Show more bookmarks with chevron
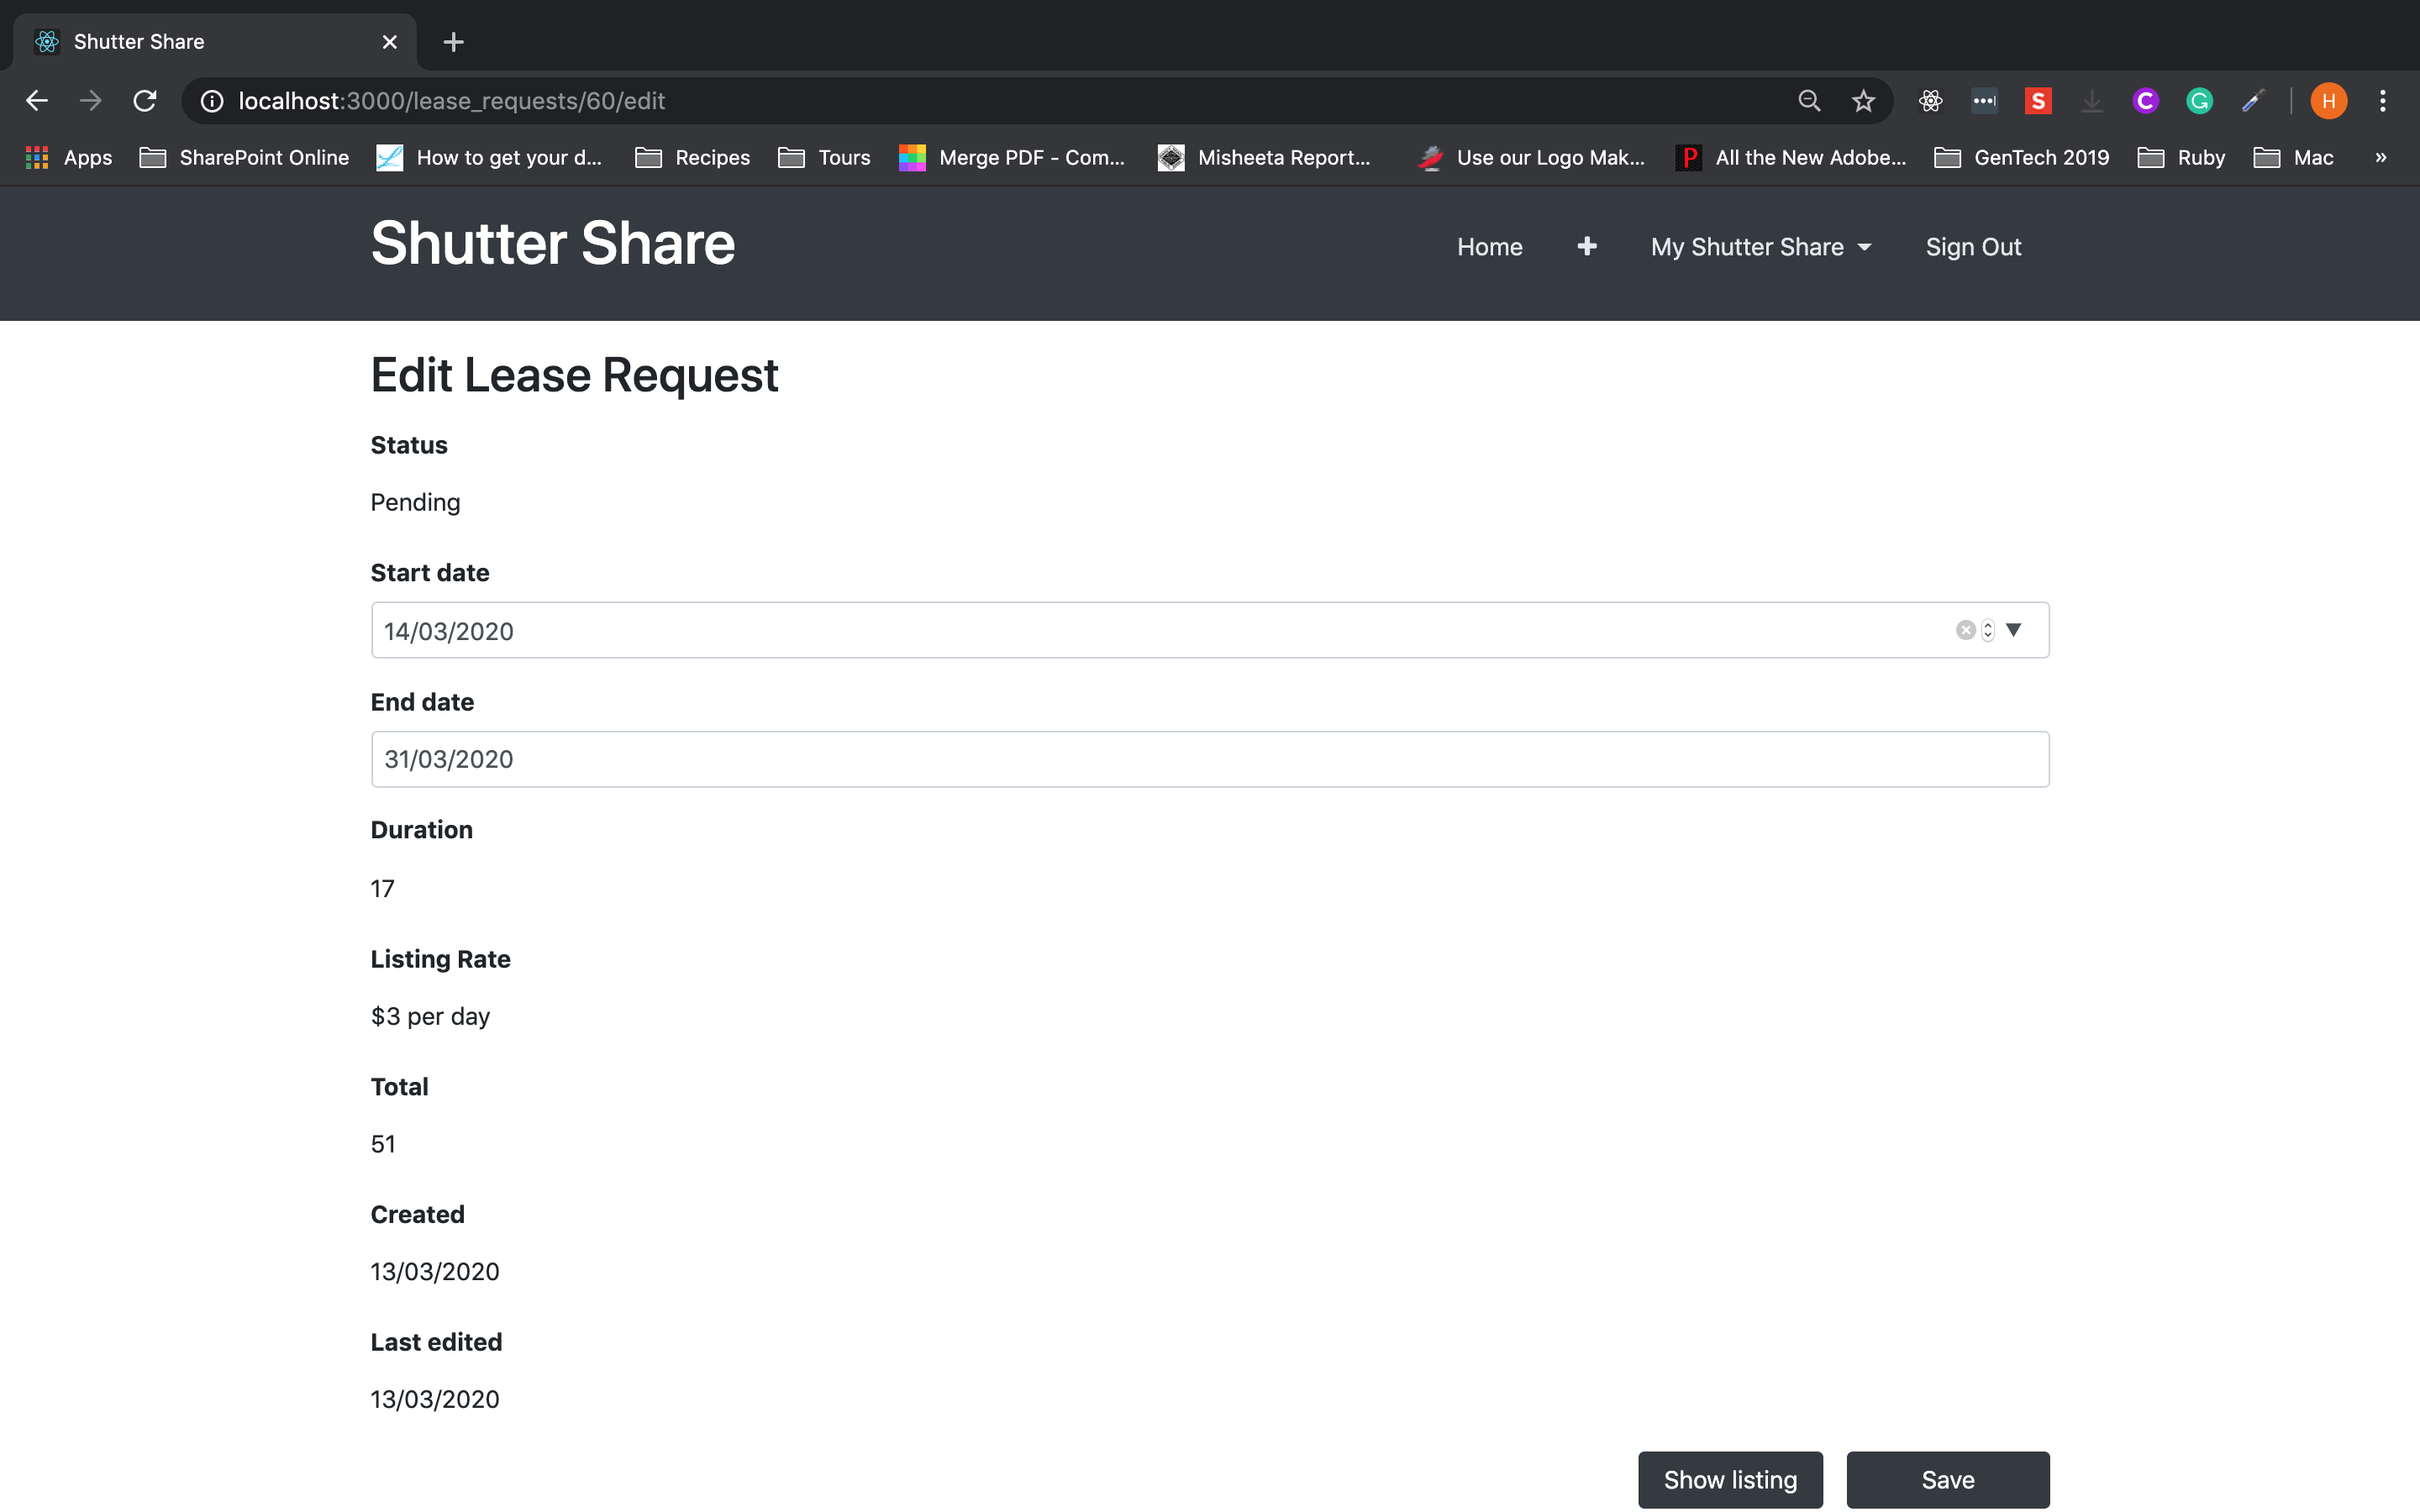2420x1512 pixels. click(2380, 157)
